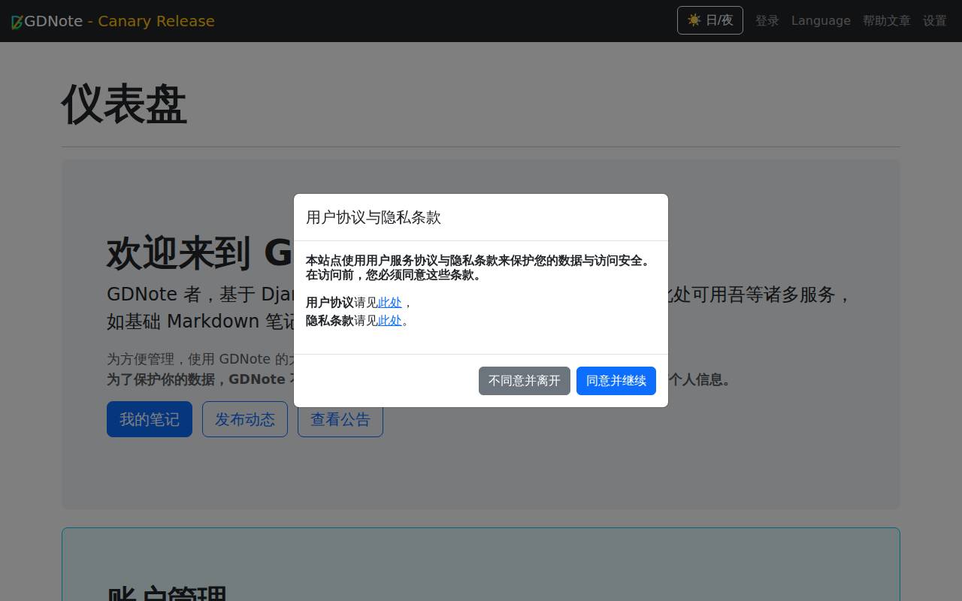
Task: Open the 隐私条款 此处 link
Action: [x=389, y=321]
